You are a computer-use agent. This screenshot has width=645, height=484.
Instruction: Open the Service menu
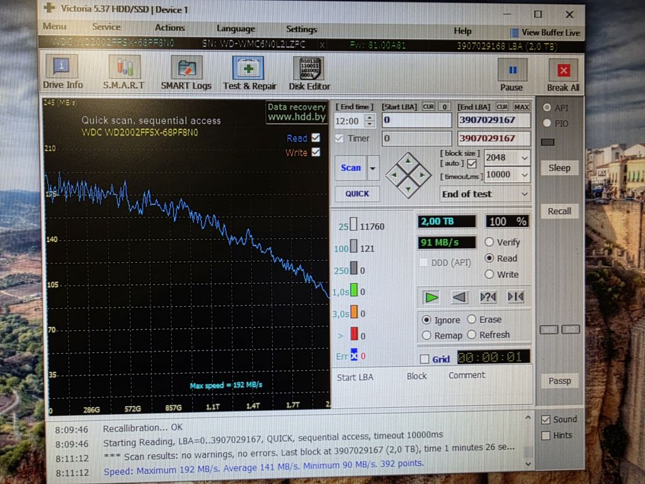tap(106, 26)
